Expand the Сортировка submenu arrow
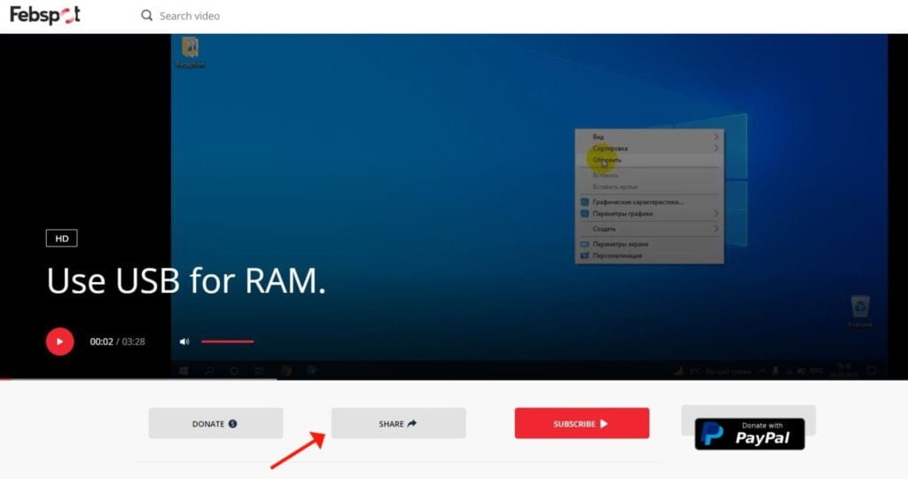Screen dimensions: 908x479 click(716, 148)
